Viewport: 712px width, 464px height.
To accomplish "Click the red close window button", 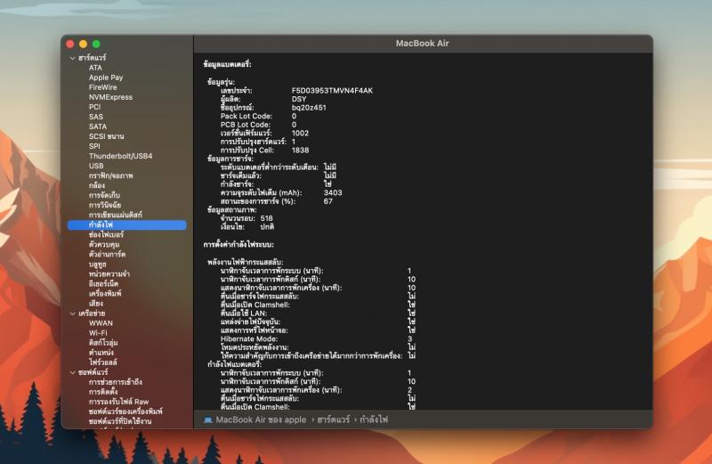I will point(70,44).
